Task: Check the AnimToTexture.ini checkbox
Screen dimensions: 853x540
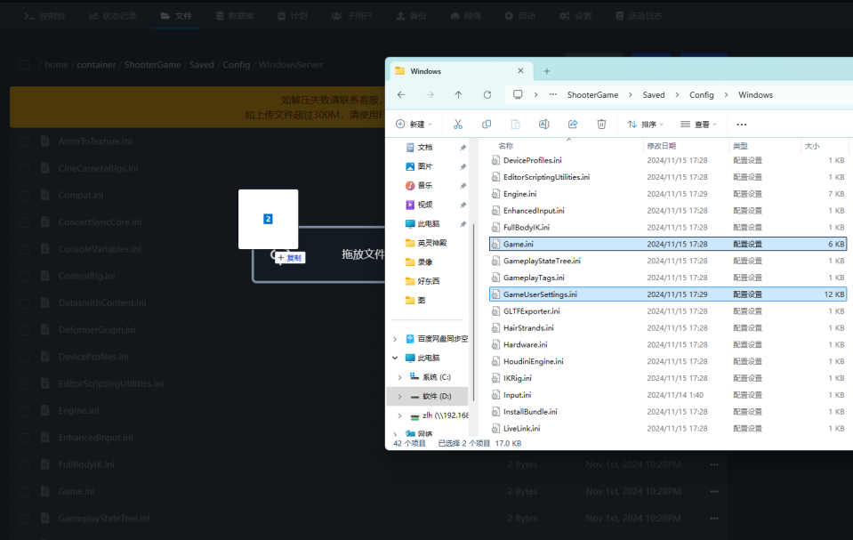Action: tap(25, 141)
